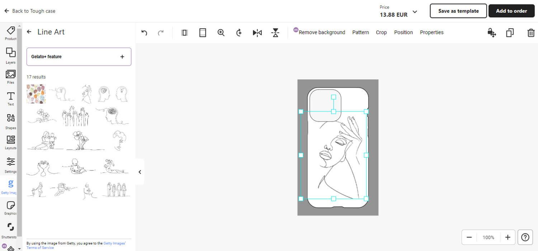Click Back to Tough case
538x251 pixels.
pyautogui.click(x=30, y=11)
